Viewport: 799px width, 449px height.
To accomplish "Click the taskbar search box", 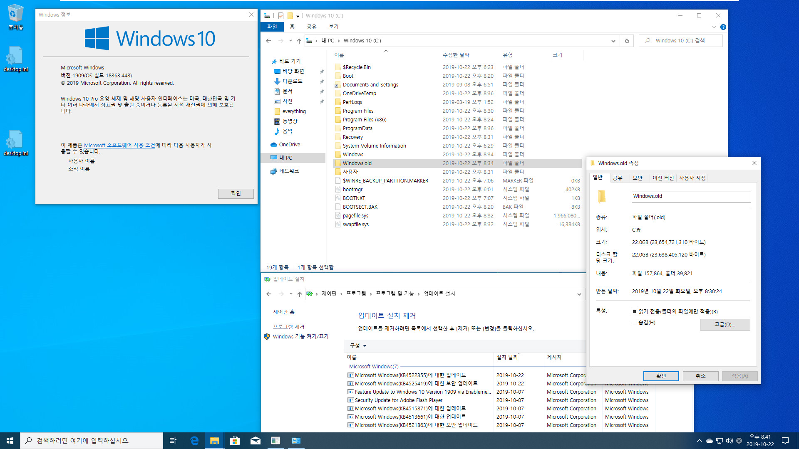I will [92, 441].
